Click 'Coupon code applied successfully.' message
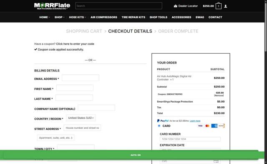 tap(60, 49)
